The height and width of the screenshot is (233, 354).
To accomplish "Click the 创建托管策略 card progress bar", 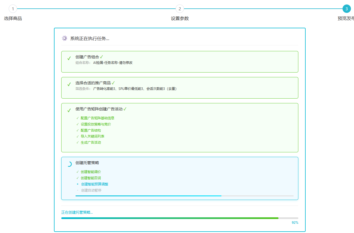I will (184, 196).
